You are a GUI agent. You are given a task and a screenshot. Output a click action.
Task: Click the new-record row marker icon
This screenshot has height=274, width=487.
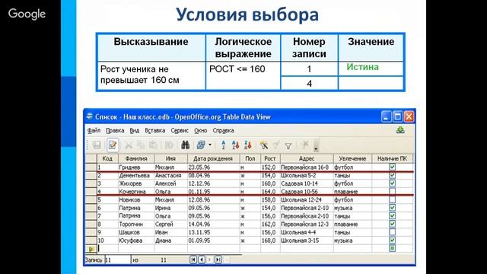click(x=91, y=249)
